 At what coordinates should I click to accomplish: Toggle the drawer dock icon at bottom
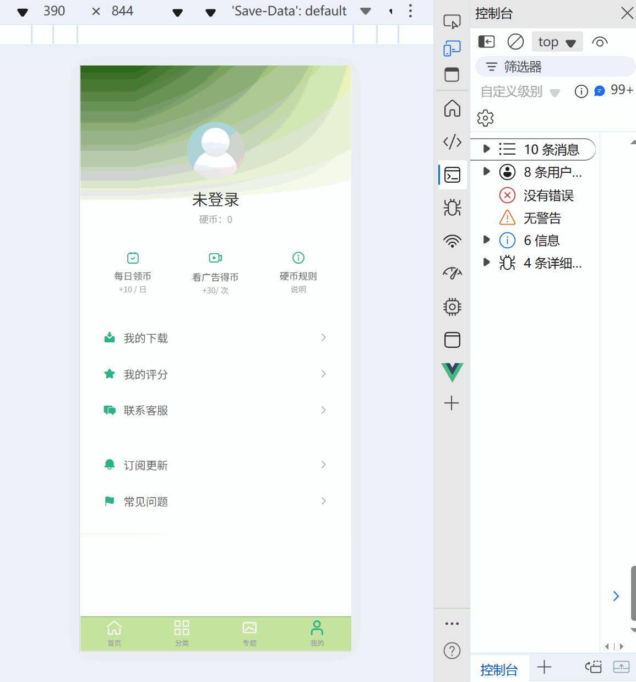click(x=593, y=667)
